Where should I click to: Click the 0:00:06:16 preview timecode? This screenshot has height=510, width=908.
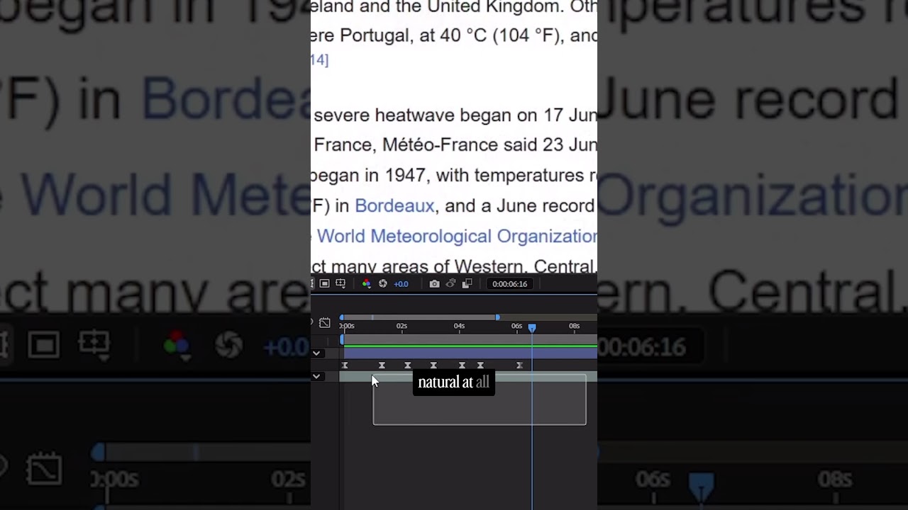[x=509, y=284]
